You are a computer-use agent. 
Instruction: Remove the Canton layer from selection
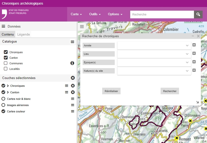[x=73, y=92]
